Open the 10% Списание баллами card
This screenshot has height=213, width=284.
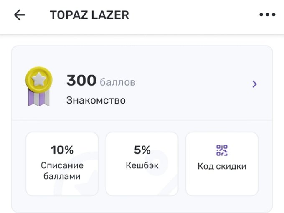point(62,164)
